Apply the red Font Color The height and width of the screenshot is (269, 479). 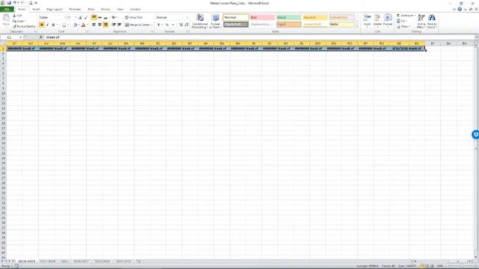[x=83, y=25]
